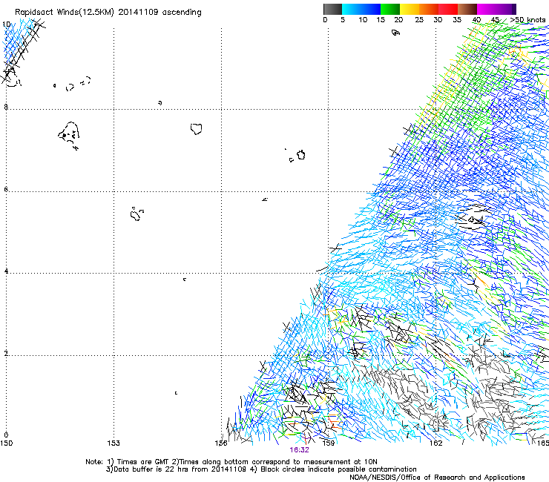
Task: Choose the yellow 20-25 knots legend segment
Action: (410, 9)
